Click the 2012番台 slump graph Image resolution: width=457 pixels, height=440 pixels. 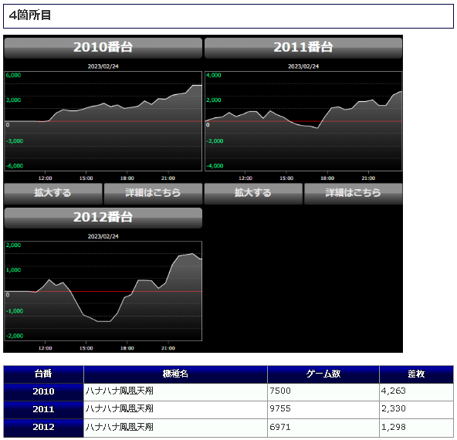(x=103, y=291)
